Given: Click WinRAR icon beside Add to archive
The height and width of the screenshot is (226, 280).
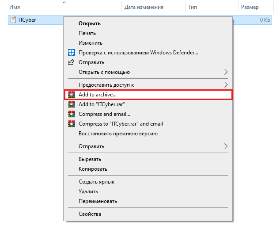Looking at the screenshot, I should [71, 95].
